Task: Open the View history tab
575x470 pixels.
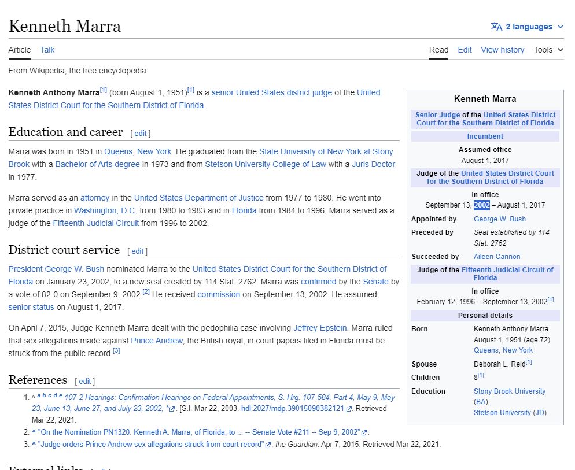Action: 502,50
